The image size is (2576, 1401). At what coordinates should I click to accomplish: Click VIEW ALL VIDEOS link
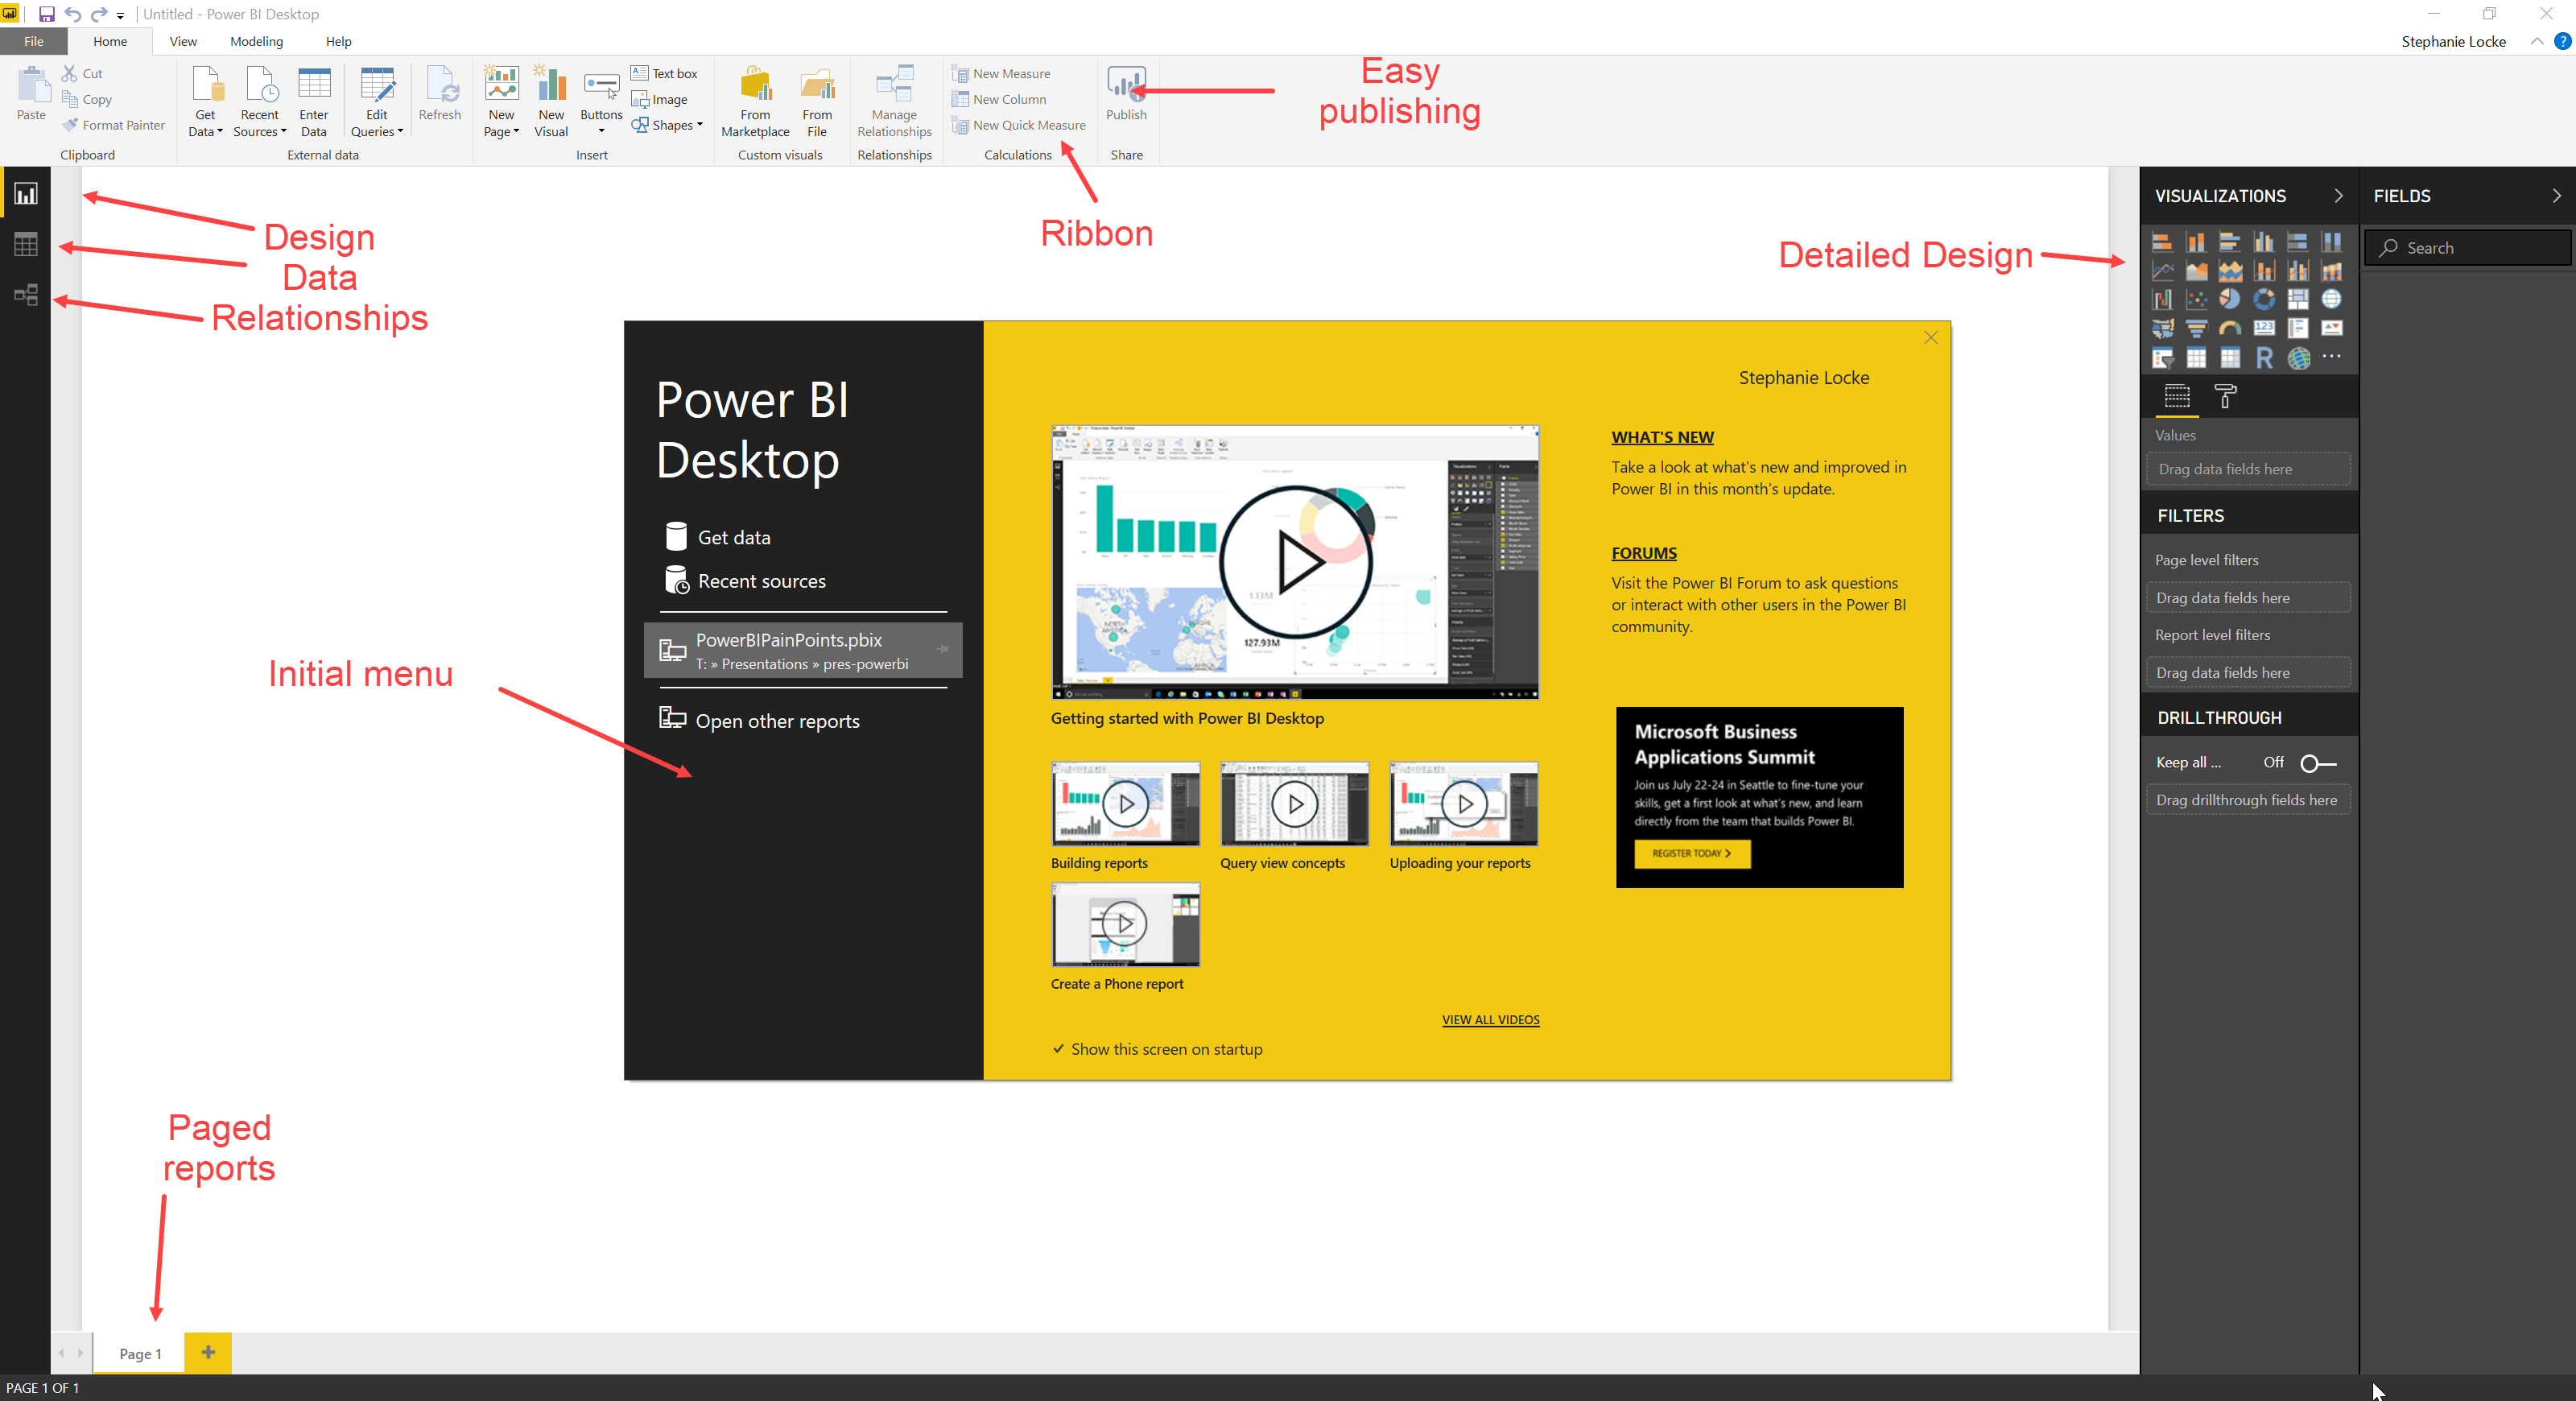pos(1490,1020)
